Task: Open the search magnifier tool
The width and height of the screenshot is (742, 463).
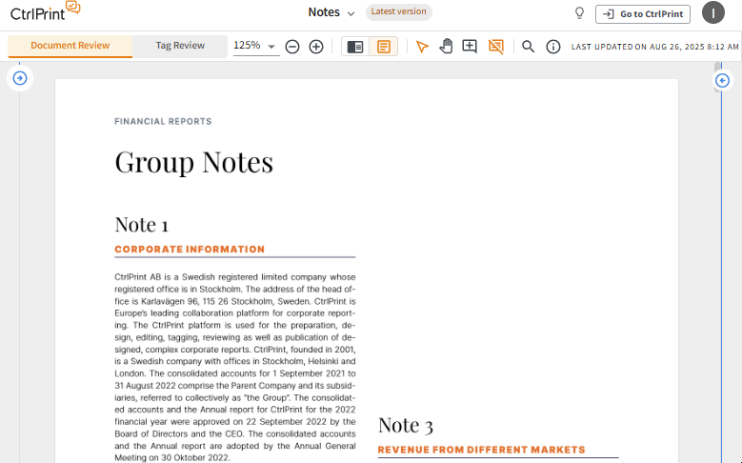Action: point(528,47)
